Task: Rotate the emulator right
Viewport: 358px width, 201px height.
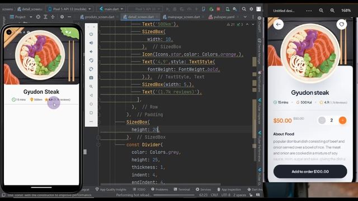Action: [91, 69]
